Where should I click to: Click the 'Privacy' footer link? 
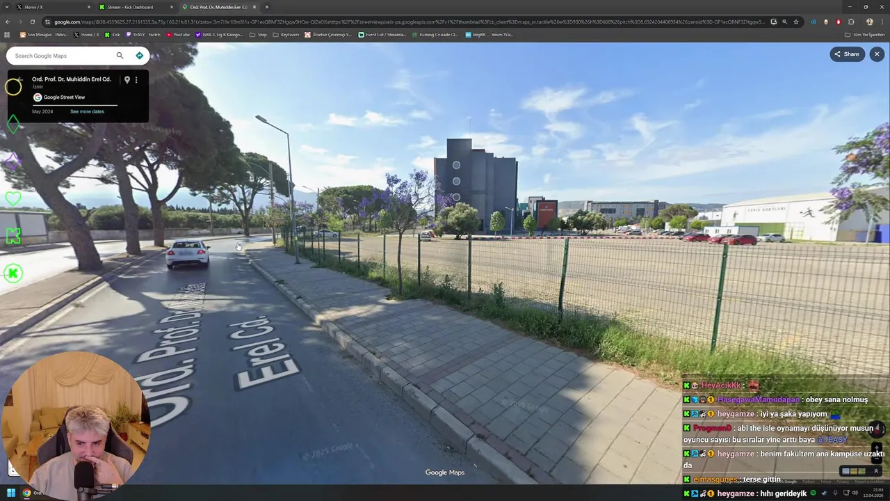click(843, 482)
